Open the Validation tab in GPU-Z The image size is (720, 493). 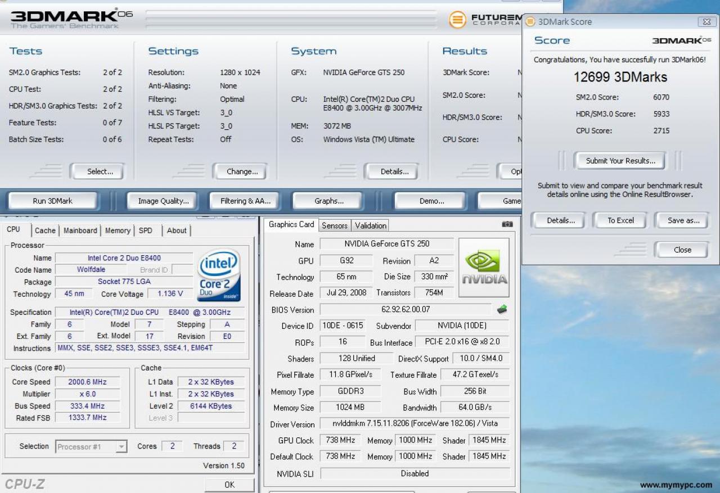click(x=371, y=225)
